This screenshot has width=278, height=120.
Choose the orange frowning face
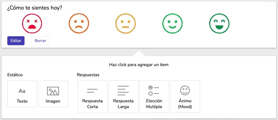click(x=79, y=24)
